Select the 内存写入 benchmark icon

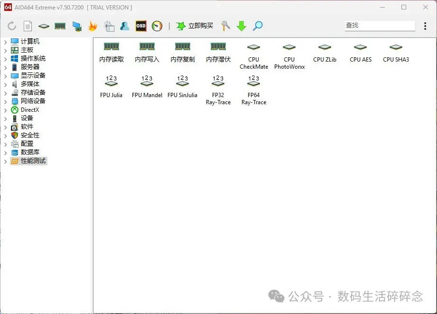(147, 53)
